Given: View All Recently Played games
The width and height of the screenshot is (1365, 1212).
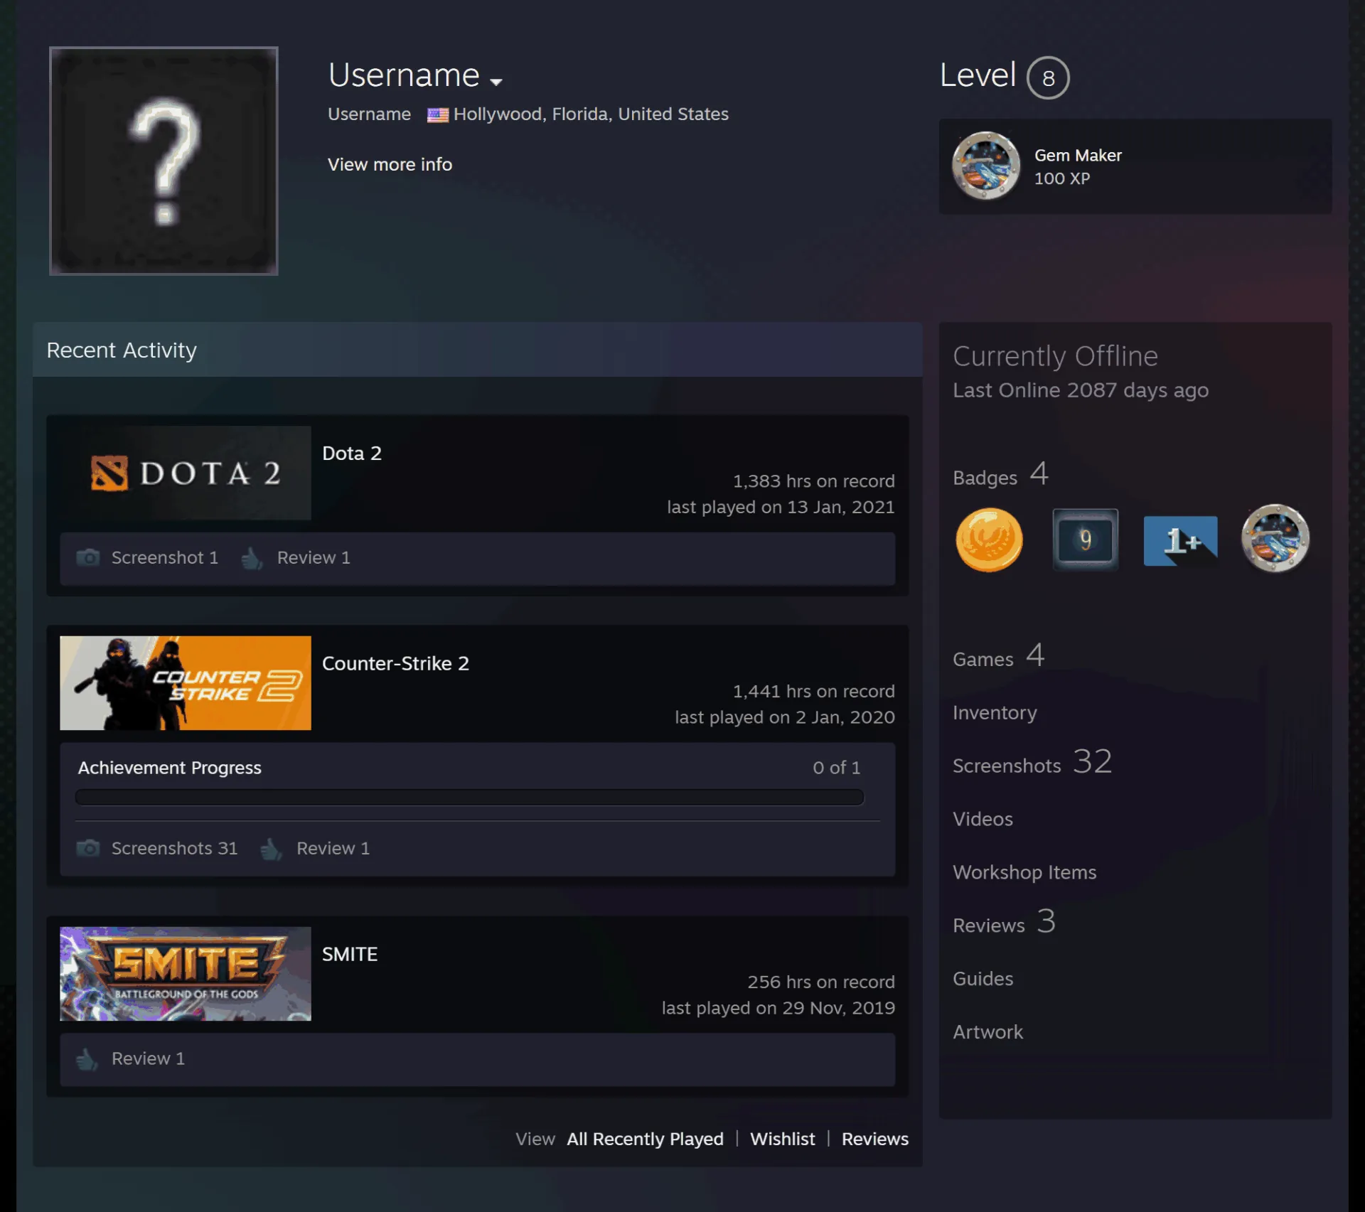Looking at the screenshot, I should click(645, 1139).
